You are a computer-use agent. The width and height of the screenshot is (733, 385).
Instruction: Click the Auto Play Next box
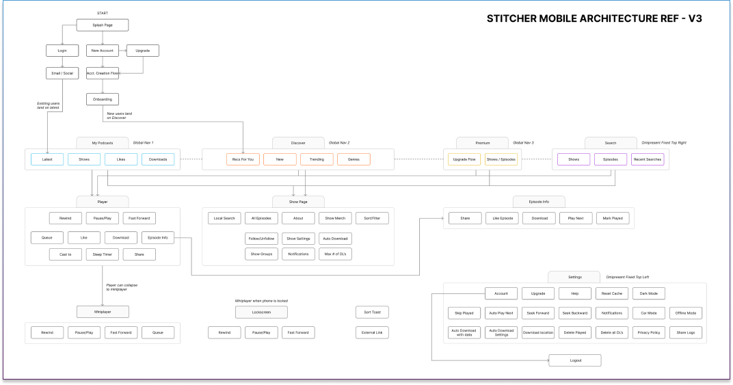(x=501, y=313)
